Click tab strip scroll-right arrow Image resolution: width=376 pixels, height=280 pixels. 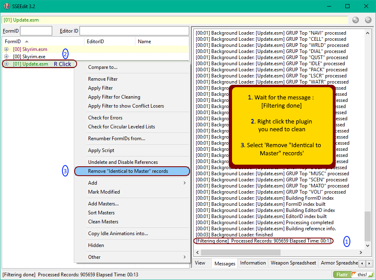tap(369, 263)
